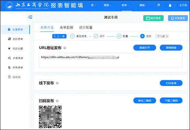Viewport: 190px width, 130px height.
Task: Click the 我的表单 sidebar label
Action: [x=18, y=39]
